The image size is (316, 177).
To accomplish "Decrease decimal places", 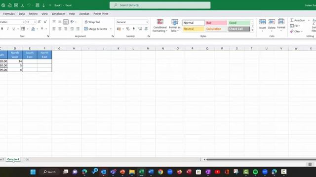I will click(x=146, y=29).
